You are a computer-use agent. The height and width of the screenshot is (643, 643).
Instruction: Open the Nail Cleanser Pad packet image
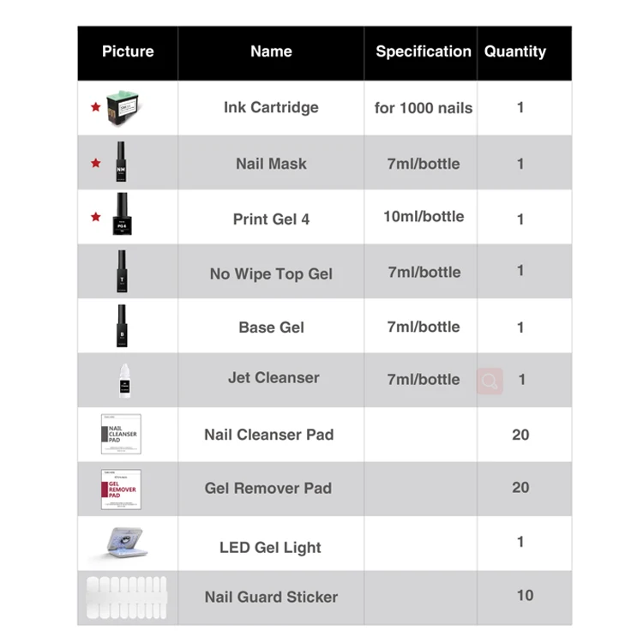[121, 434]
